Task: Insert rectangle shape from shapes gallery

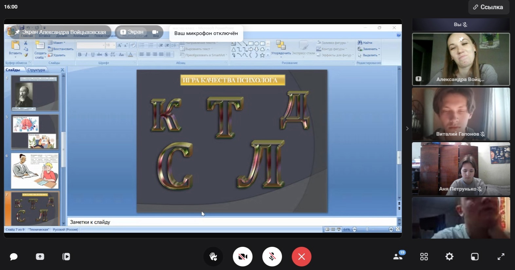Action: coord(251,43)
